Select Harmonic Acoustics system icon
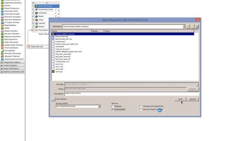Image resolution: width=250 pixels, height=141 pixels. pos(2,17)
